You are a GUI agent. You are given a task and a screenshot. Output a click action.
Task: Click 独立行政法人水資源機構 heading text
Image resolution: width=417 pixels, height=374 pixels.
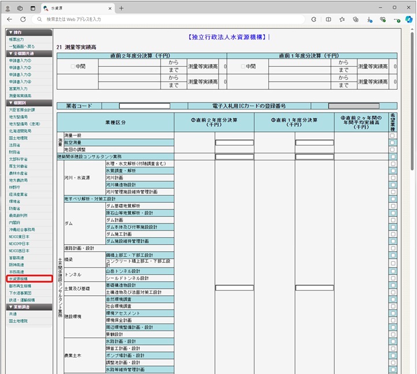pyautogui.click(x=227, y=37)
